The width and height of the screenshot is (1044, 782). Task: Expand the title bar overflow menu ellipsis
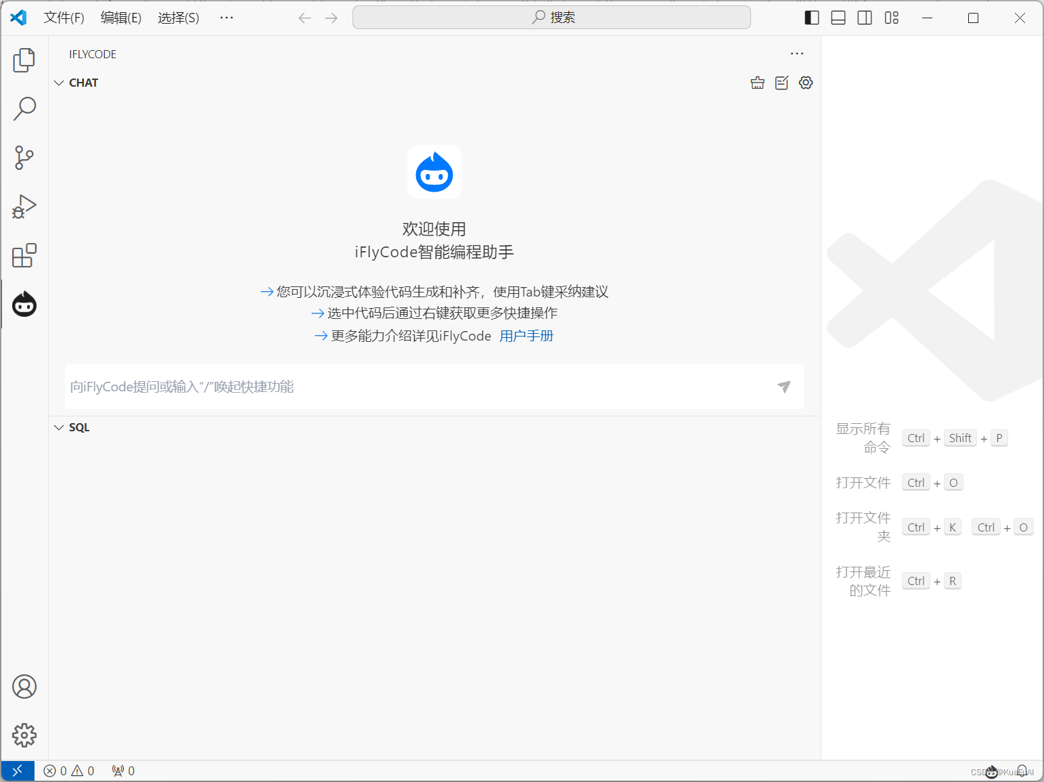tap(227, 18)
